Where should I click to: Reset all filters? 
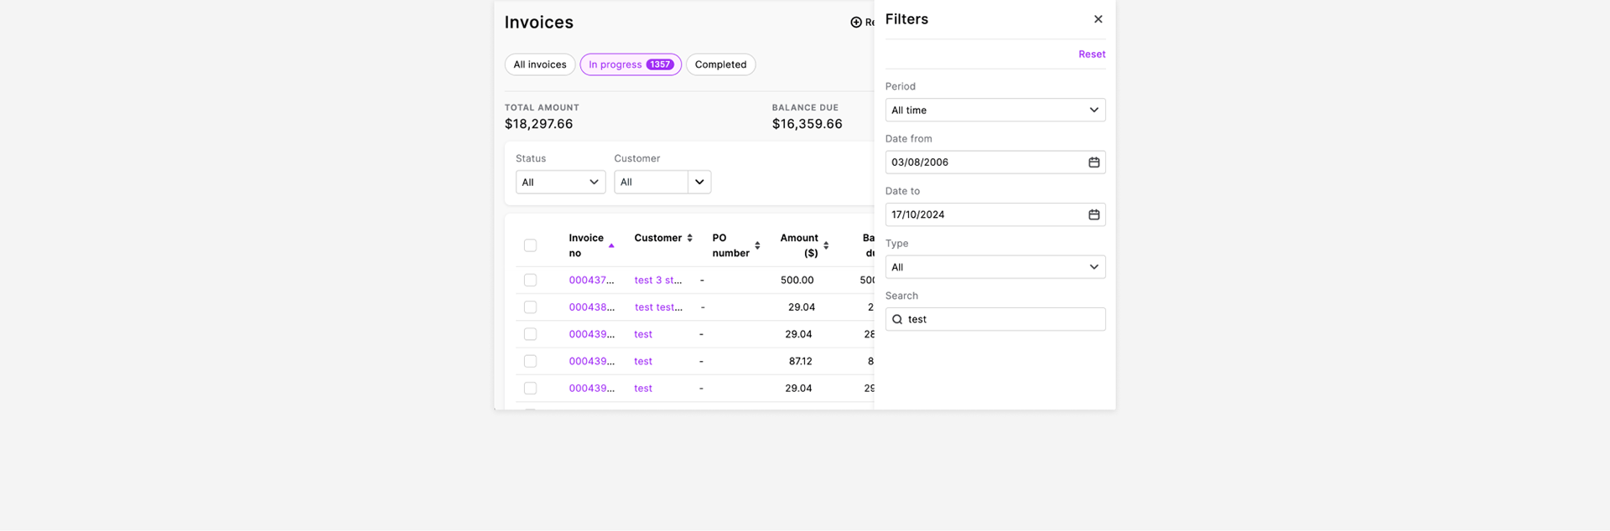pyautogui.click(x=1091, y=54)
